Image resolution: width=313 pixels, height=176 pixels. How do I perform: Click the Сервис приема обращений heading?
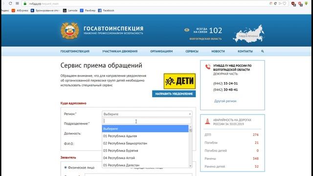(101, 66)
